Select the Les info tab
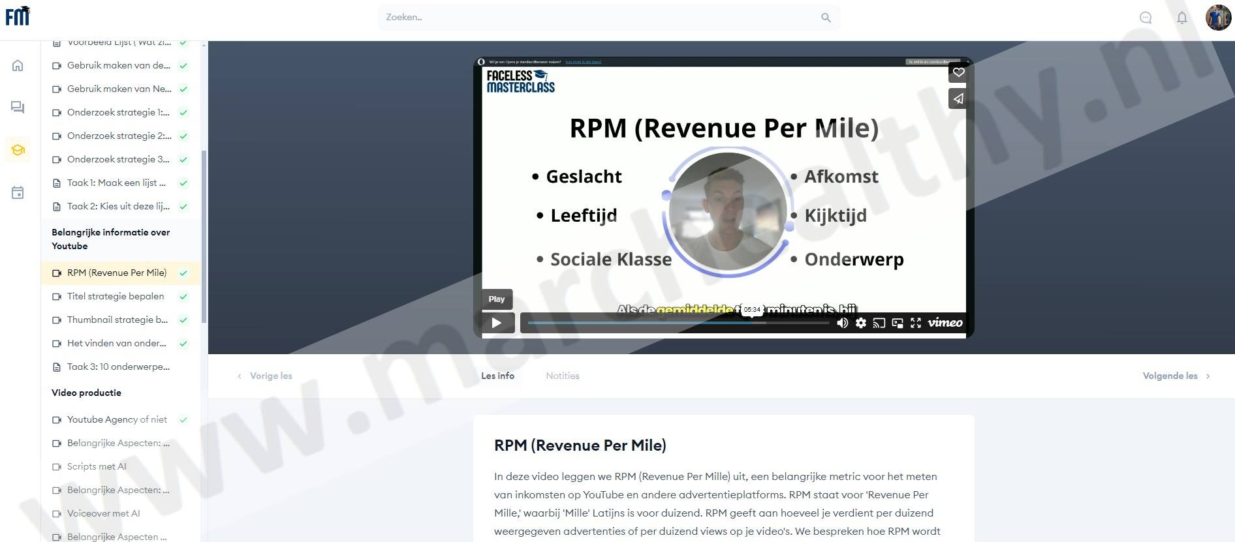The image size is (1235, 542). click(x=497, y=376)
